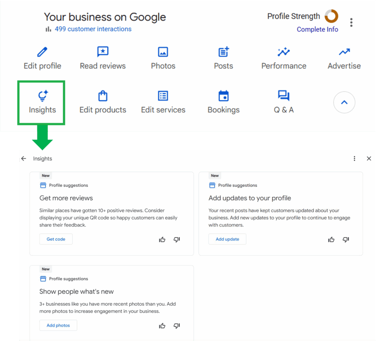Select the Read reviews icon
376x341 pixels.
point(102,52)
